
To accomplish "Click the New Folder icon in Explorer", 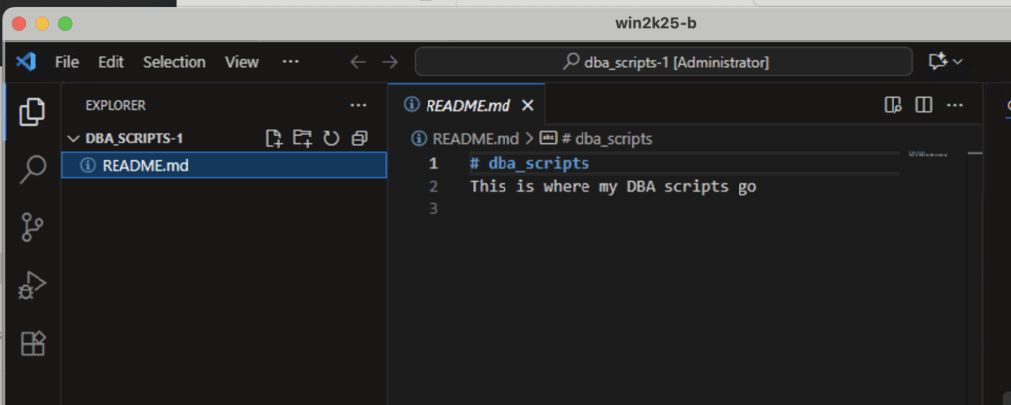I will [x=302, y=139].
